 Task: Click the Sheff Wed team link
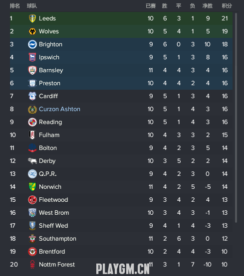point(53,226)
